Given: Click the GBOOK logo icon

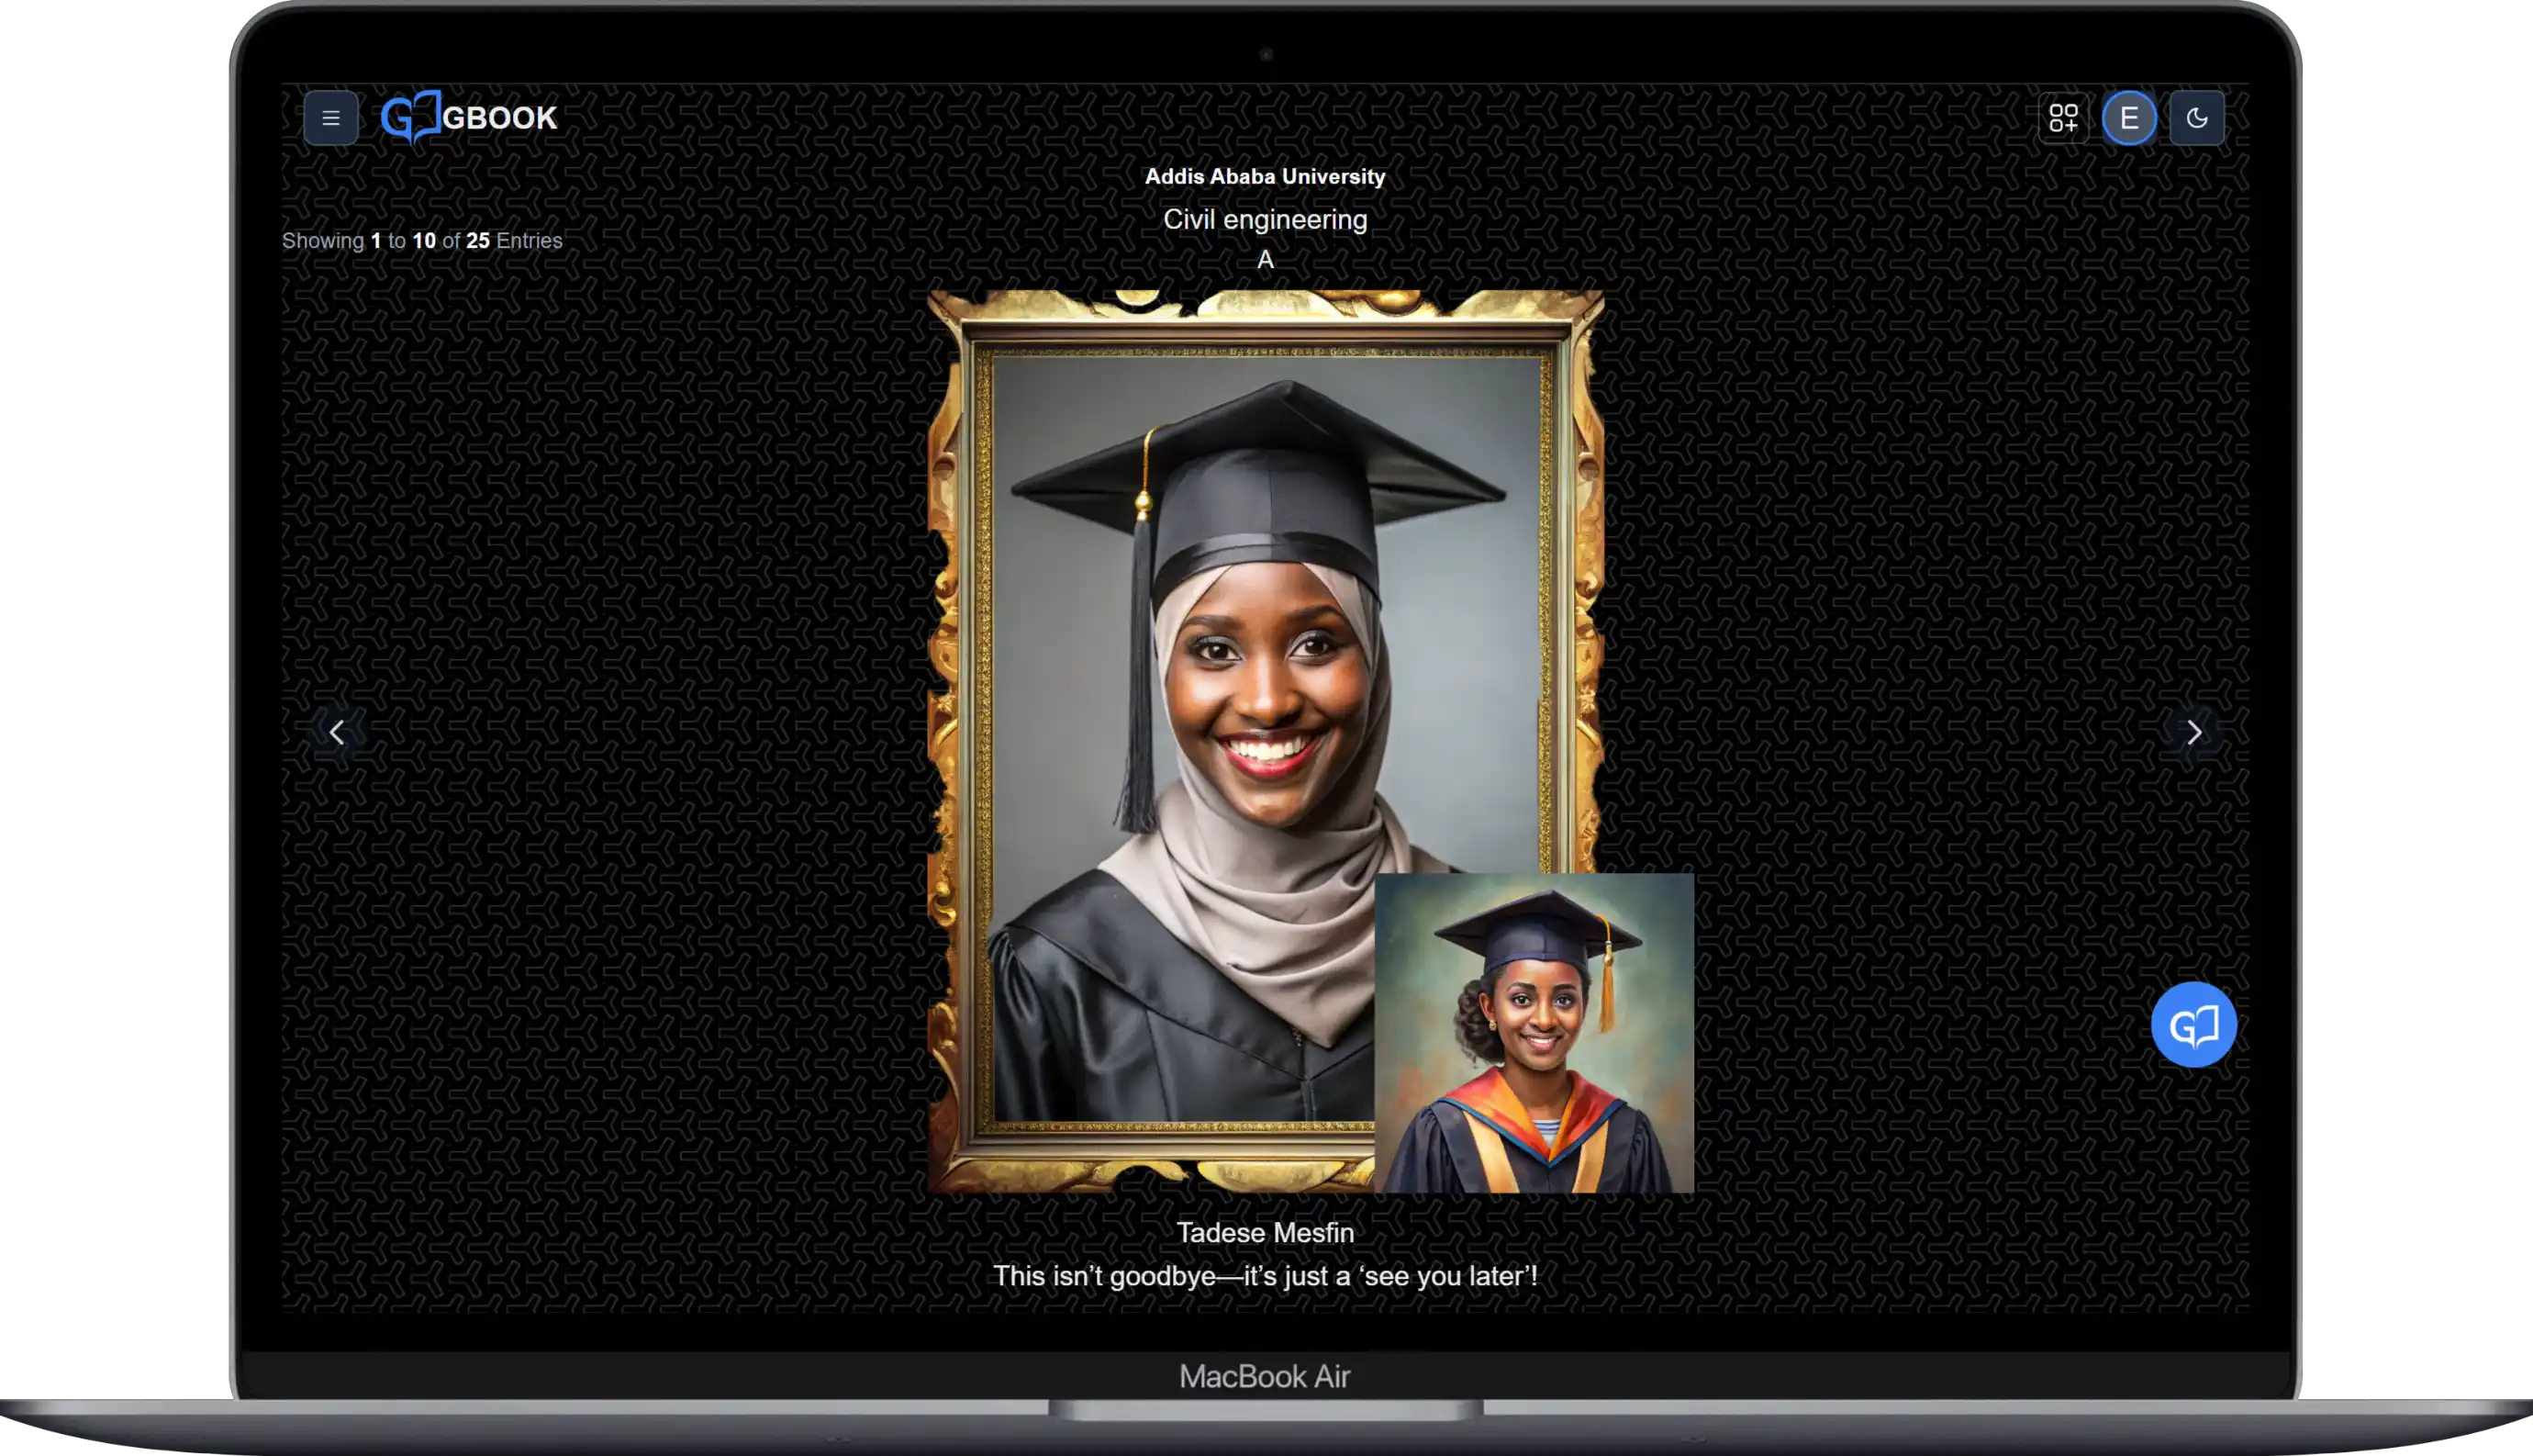Looking at the screenshot, I should (x=411, y=118).
